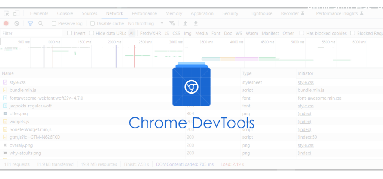The height and width of the screenshot is (179, 383).
Task: Click the offer.png image icon
Action: pos(5,113)
